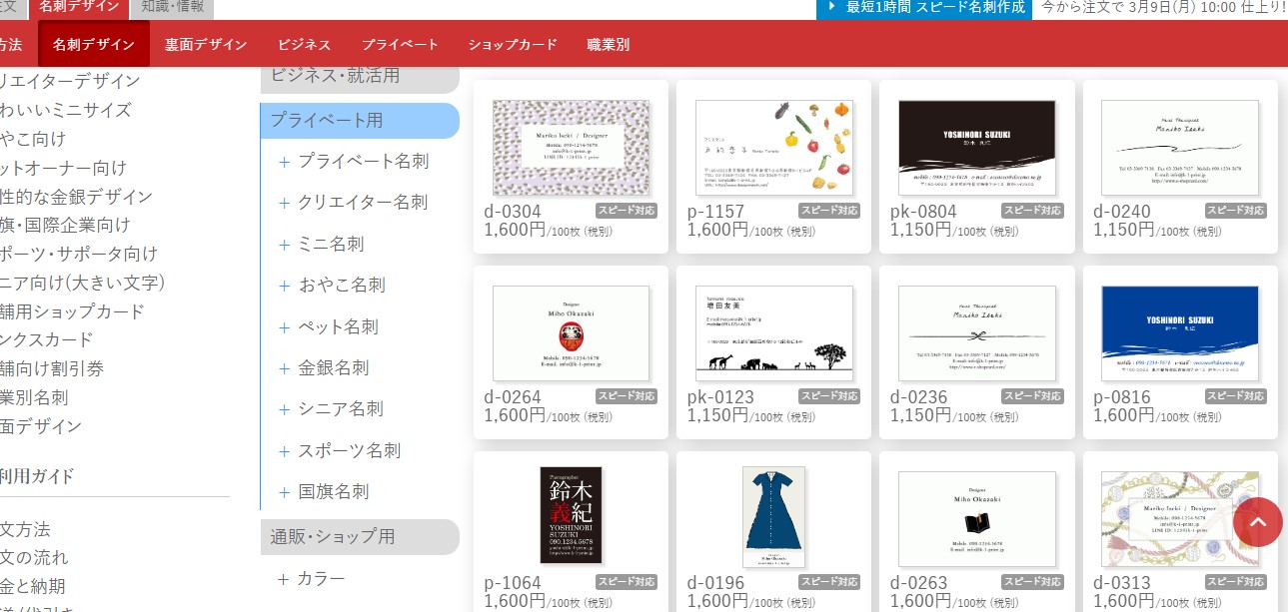Image resolution: width=1288 pixels, height=612 pixels.
Task: Open the 職業別 menu item
Action: point(608,44)
